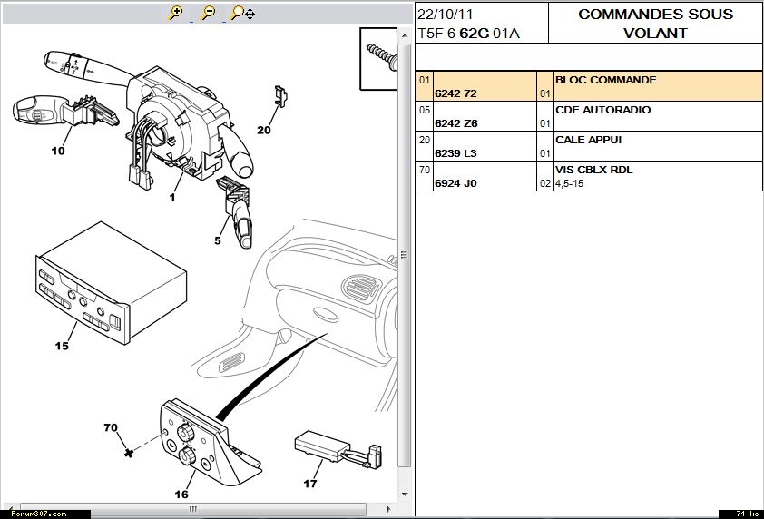The height and width of the screenshot is (519, 764).
Task: Select the zoom and pan tool
Action: point(241,13)
